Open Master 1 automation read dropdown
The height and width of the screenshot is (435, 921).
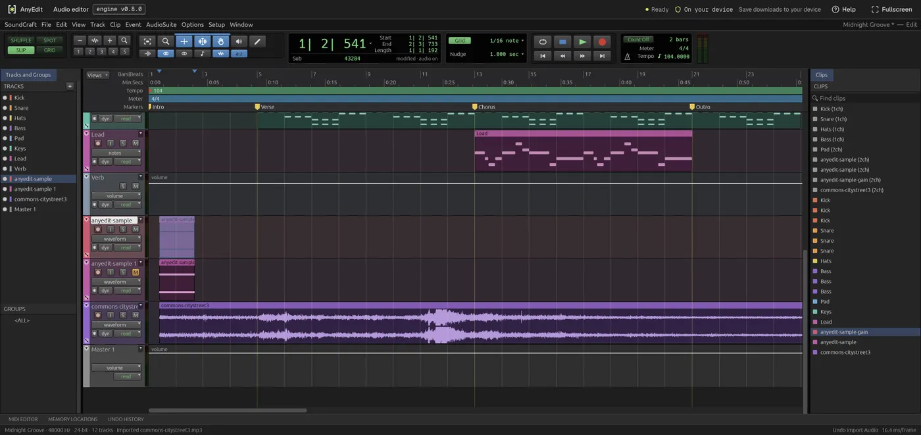click(x=128, y=376)
